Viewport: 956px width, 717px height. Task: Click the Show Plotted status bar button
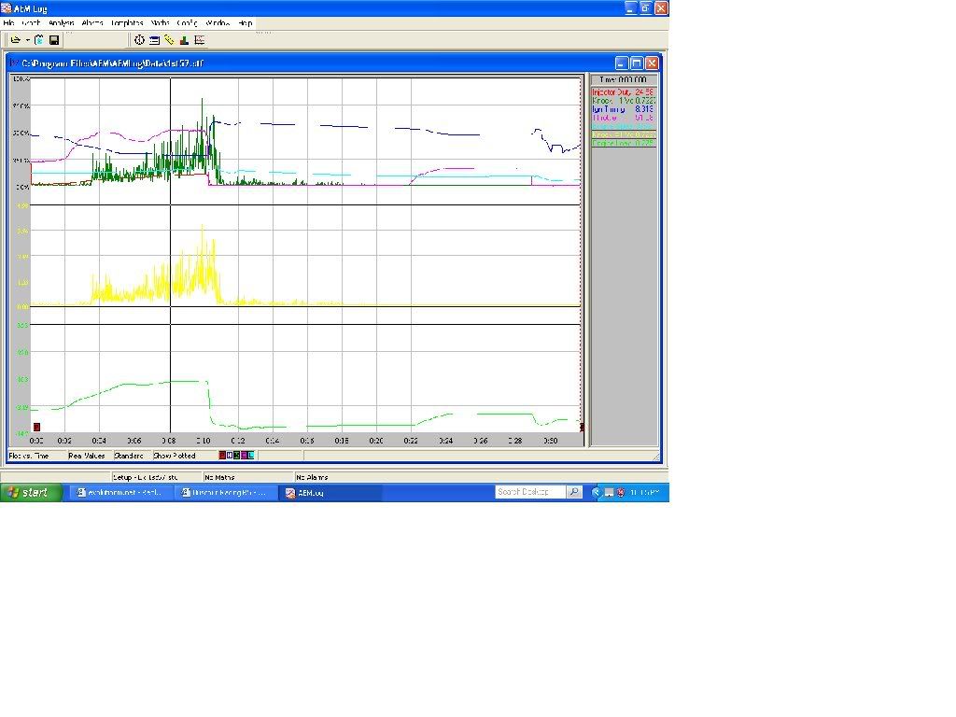(x=175, y=456)
